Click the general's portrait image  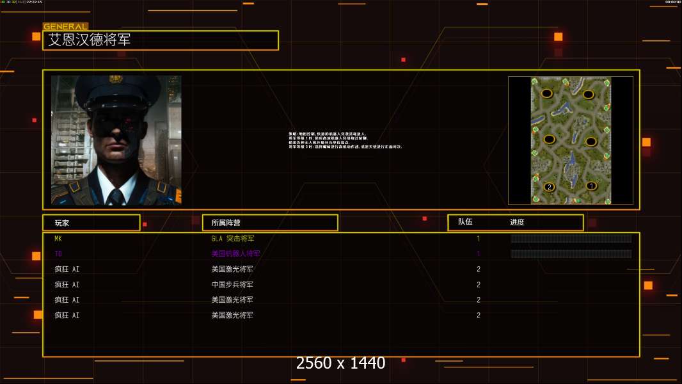pos(116,140)
